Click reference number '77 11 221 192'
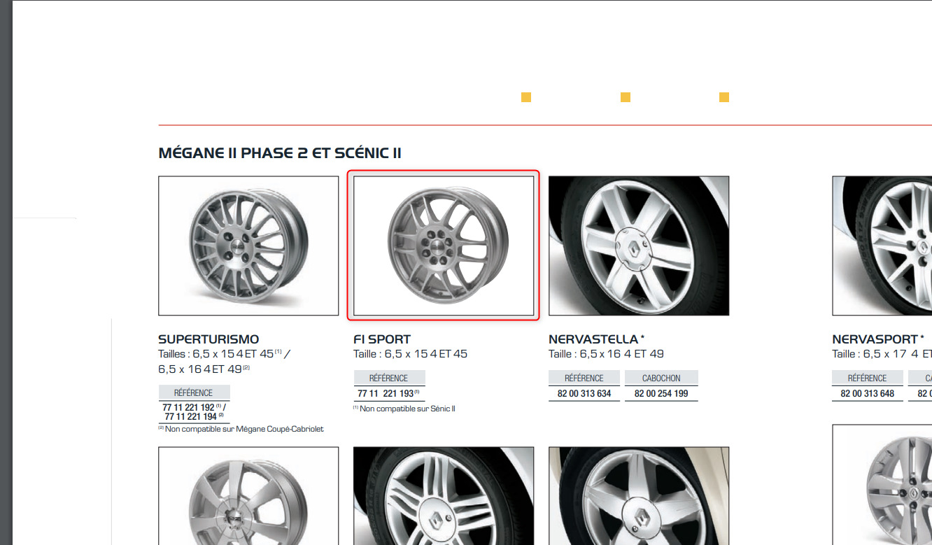This screenshot has width=932, height=545. tap(188, 407)
